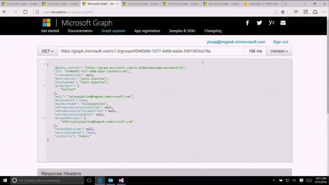Go to the Documentation menu item

tap(80, 31)
